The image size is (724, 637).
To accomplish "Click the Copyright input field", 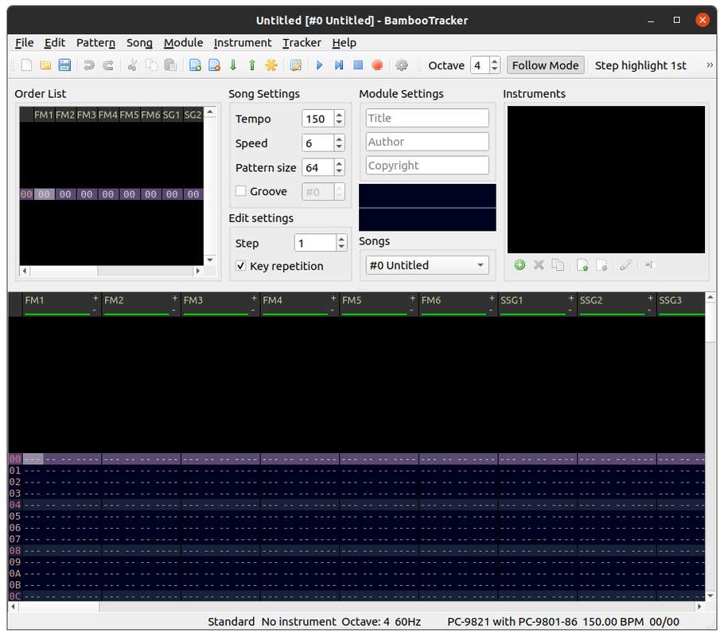I will (x=427, y=165).
